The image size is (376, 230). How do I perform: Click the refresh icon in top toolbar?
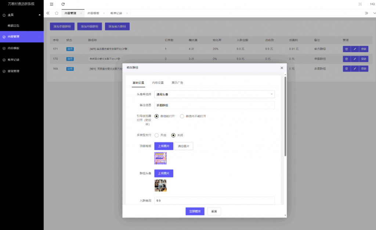click(63, 4)
